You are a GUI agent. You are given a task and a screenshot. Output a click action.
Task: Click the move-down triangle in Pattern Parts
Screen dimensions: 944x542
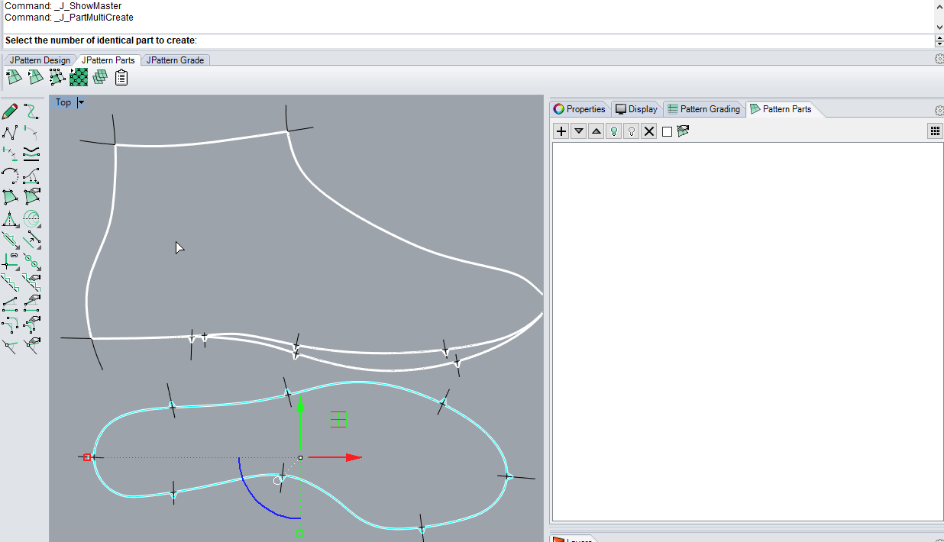[579, 131]
